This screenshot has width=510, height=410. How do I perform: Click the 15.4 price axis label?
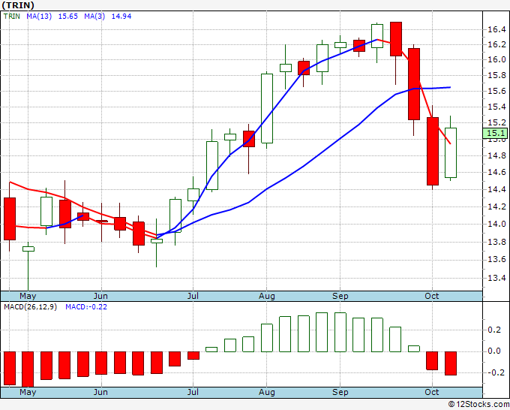496,107
